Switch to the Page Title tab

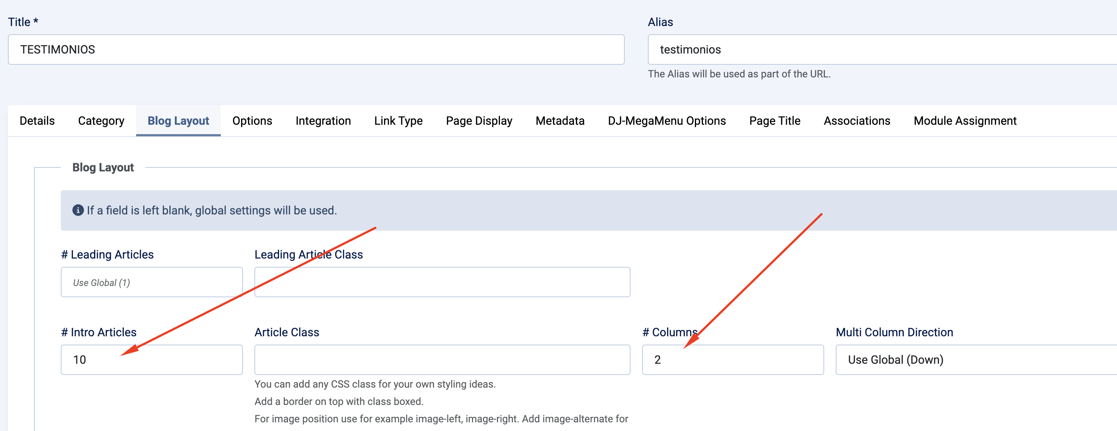click(775, 121)
